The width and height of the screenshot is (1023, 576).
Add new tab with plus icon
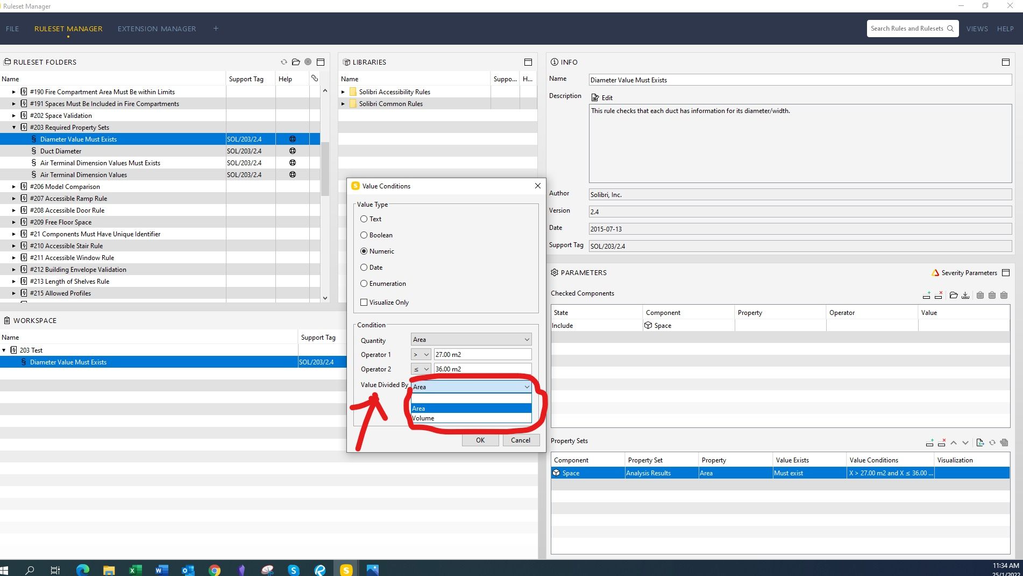(216, 29)
